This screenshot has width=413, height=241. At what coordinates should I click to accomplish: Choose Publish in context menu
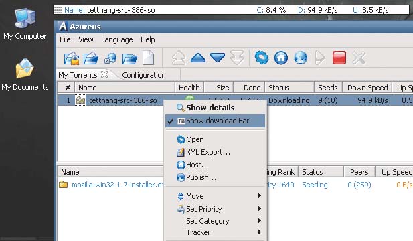(x=215, y=177)
